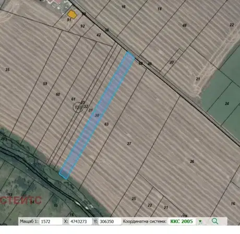Select parcel 59 on the map

point(45,84)
